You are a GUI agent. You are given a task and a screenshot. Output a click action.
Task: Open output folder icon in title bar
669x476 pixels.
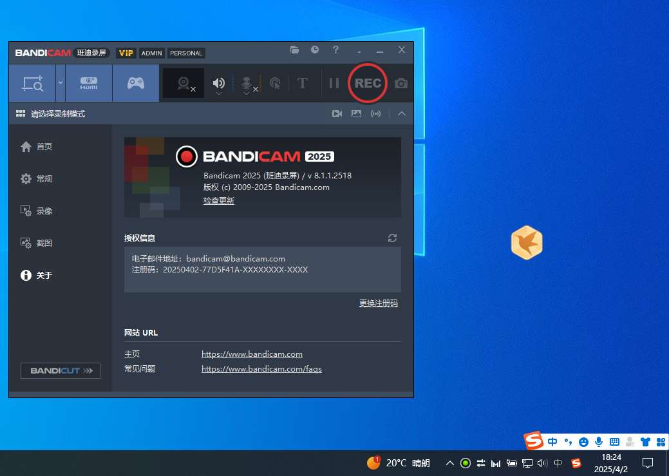point(294,50)
